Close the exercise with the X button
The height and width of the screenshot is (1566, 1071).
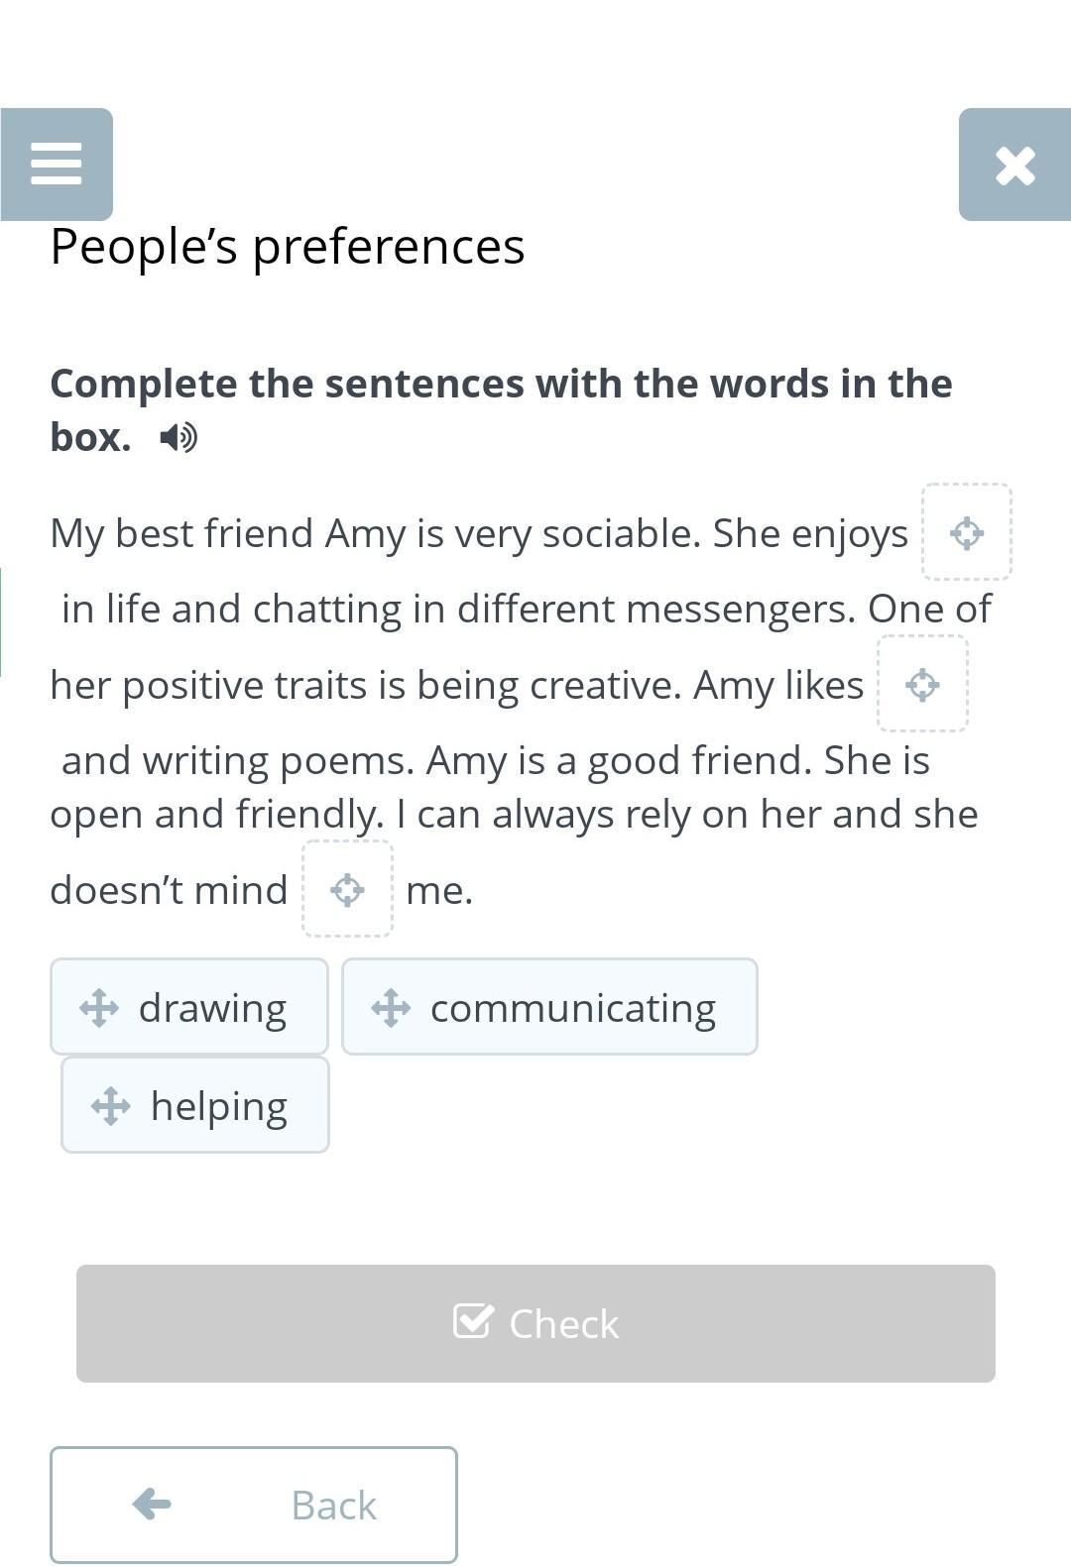tap(1014, 165)
